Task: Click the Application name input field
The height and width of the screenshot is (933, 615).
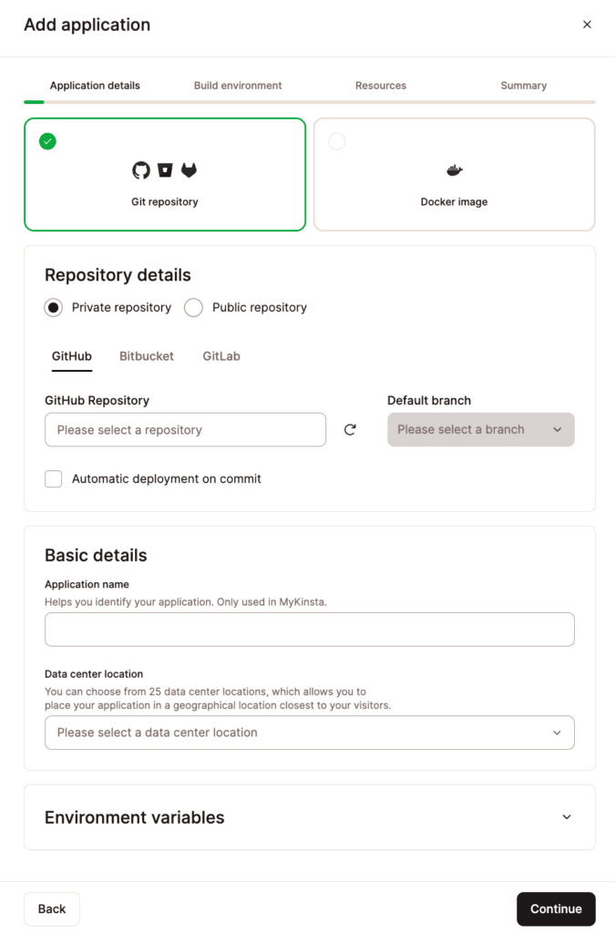Action: pos(309,629)
